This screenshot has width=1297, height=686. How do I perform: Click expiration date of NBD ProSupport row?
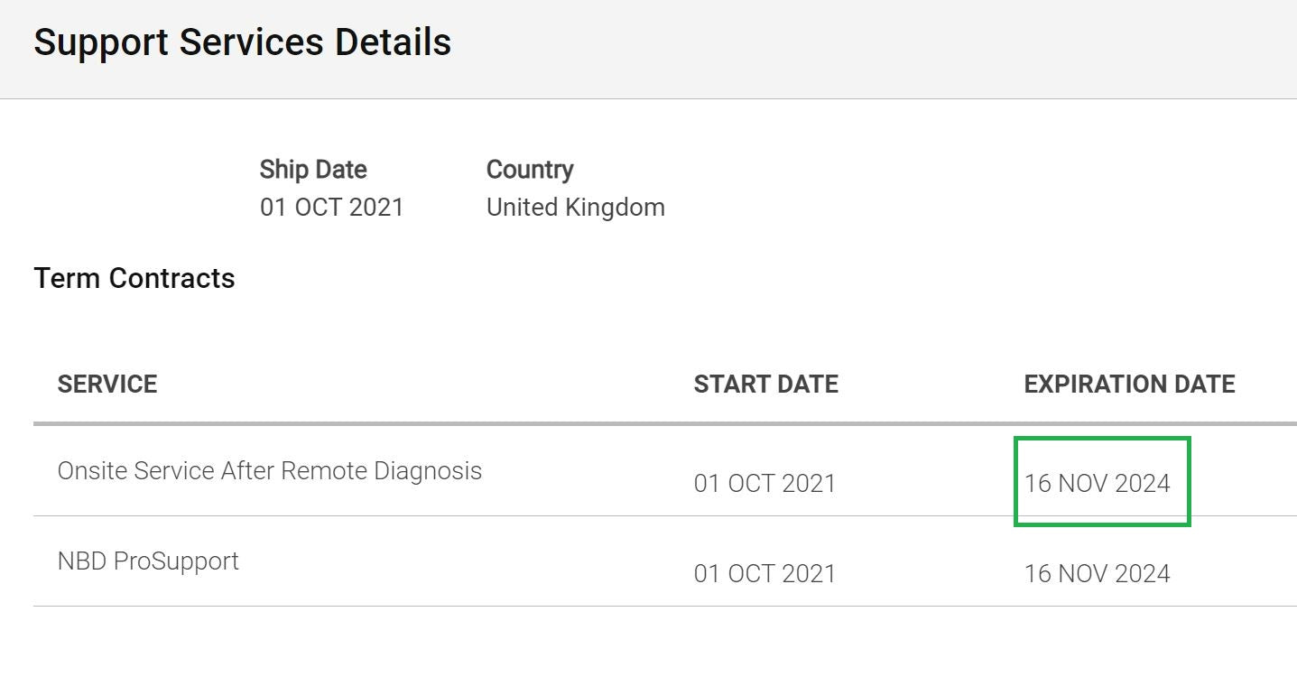tap(1098, 573)
